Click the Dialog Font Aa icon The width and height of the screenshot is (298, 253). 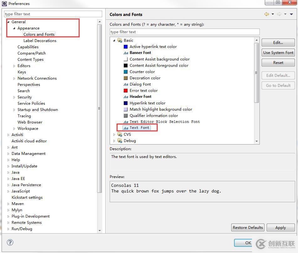tap(126, 84)
